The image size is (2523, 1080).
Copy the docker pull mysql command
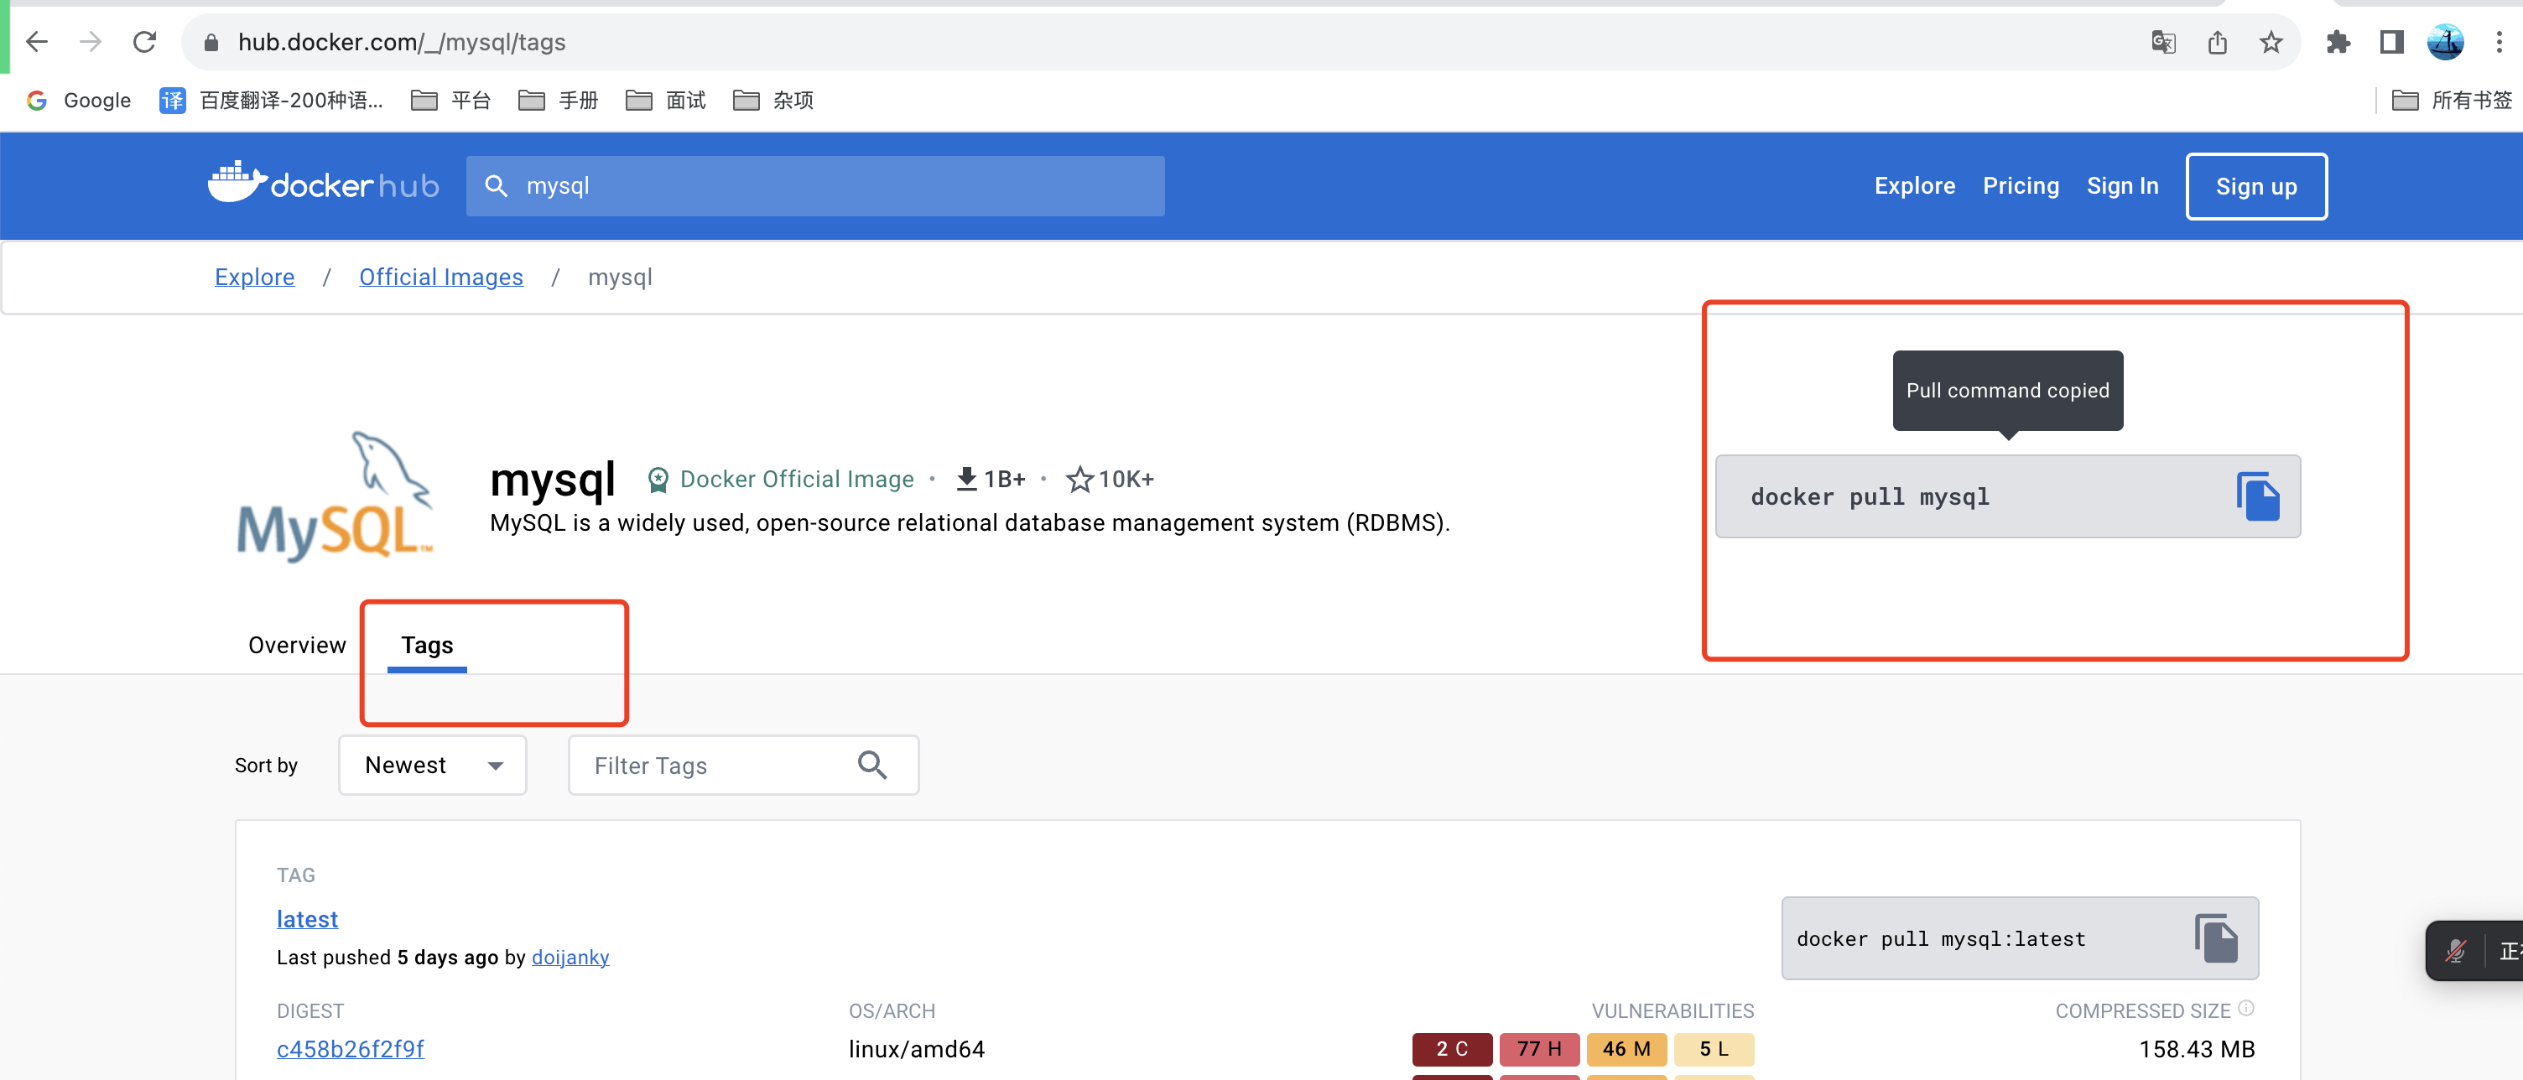tap(2258, 496)
